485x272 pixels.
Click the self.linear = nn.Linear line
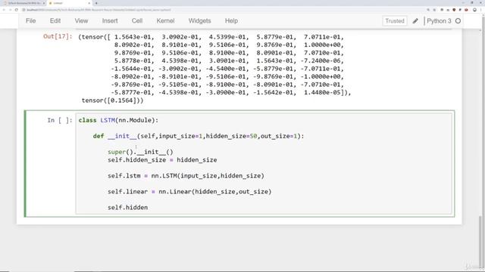coord(189,192)
